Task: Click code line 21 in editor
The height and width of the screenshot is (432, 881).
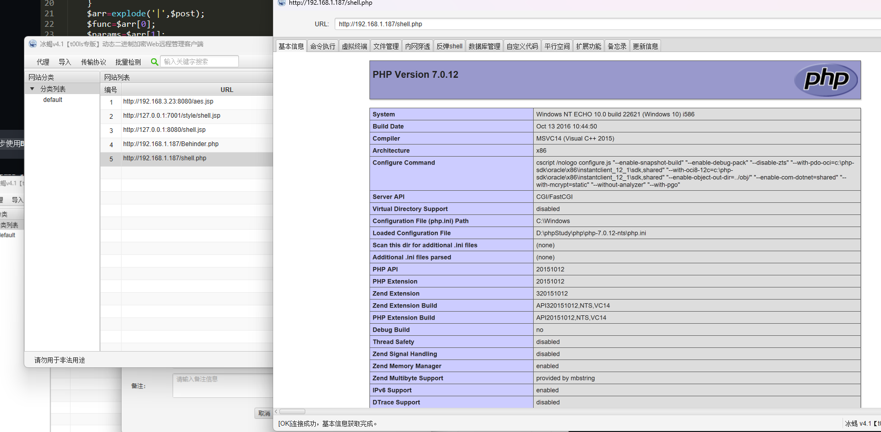Action: coord(145,14)
